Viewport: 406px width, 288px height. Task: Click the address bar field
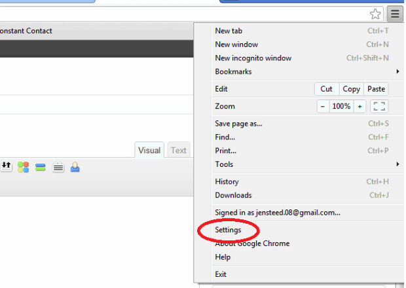[x=192, y=14]
